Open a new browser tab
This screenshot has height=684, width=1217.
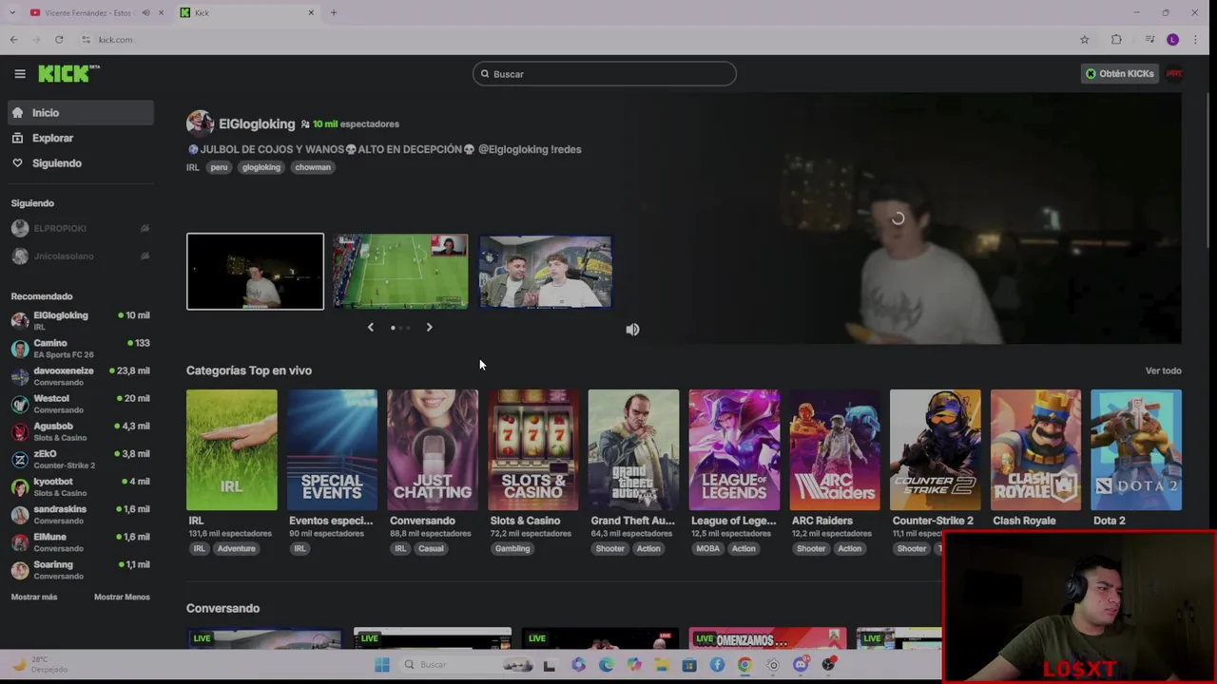(334, 12)
